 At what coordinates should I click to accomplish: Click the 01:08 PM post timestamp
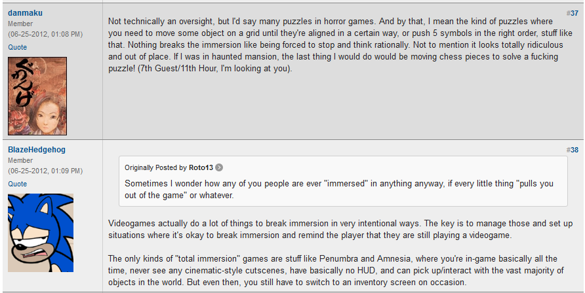(45, 33)
